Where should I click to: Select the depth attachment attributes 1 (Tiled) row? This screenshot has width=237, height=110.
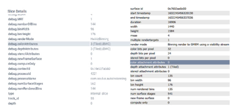180,67
